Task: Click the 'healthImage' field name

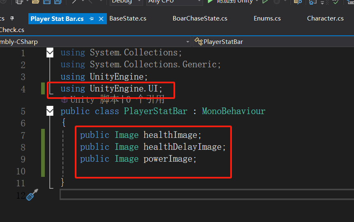Action: point(171,135)
